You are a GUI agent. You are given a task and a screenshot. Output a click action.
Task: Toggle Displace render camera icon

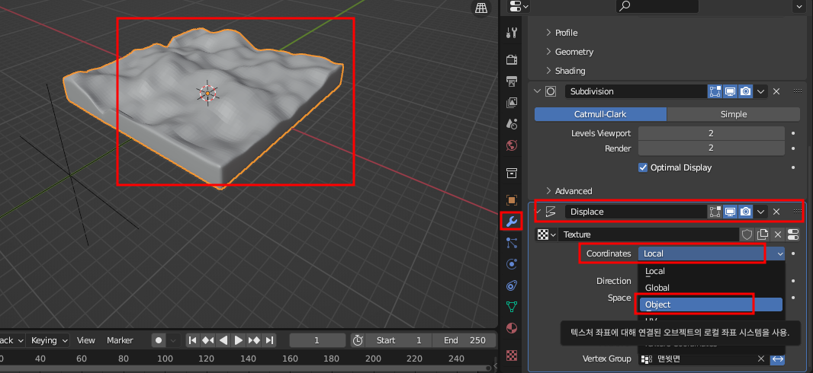tap(746, 212)
